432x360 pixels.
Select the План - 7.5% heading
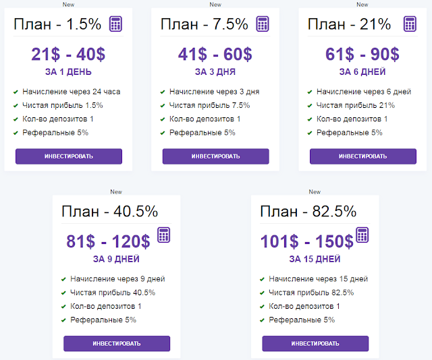(x=204, y=24)
